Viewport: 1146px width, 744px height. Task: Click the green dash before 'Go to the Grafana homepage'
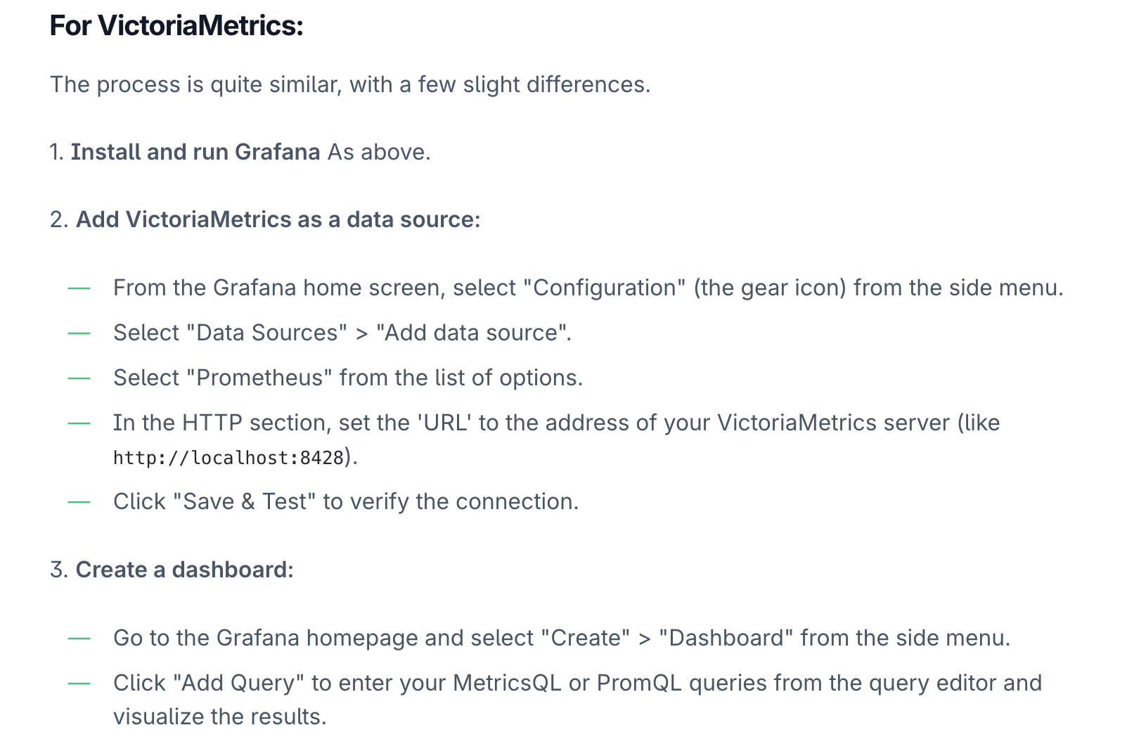tap(79, 638)
